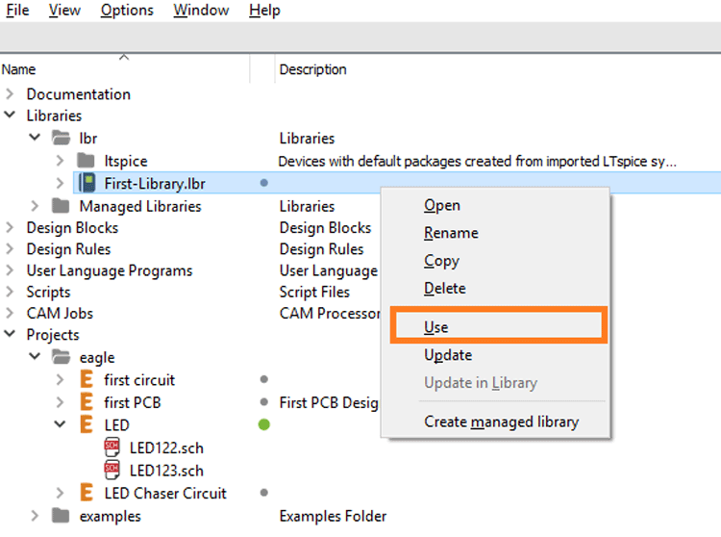Expand the examples folder

(x=35, y=516)
